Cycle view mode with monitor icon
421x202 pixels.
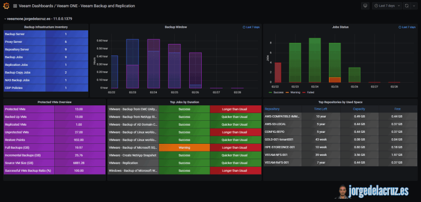click(365, 5)
